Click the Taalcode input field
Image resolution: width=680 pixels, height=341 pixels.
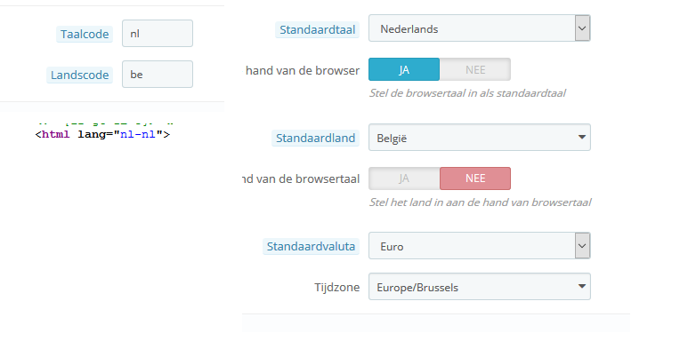(x=158, y=34)
